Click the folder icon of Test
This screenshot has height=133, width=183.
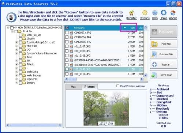pyautogui.click(x=24, y=57)
